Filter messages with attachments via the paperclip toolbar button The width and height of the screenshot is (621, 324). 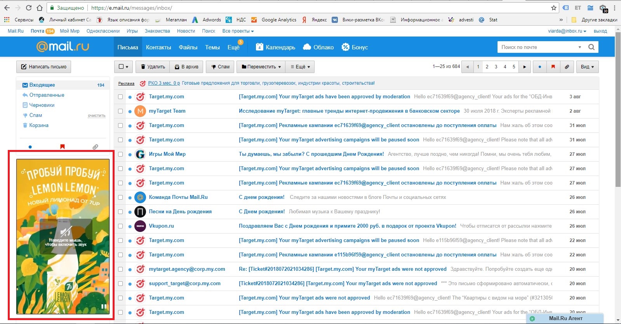tap(567, 67)
